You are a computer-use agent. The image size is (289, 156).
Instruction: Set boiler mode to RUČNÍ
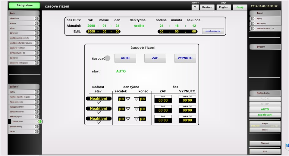265,99
